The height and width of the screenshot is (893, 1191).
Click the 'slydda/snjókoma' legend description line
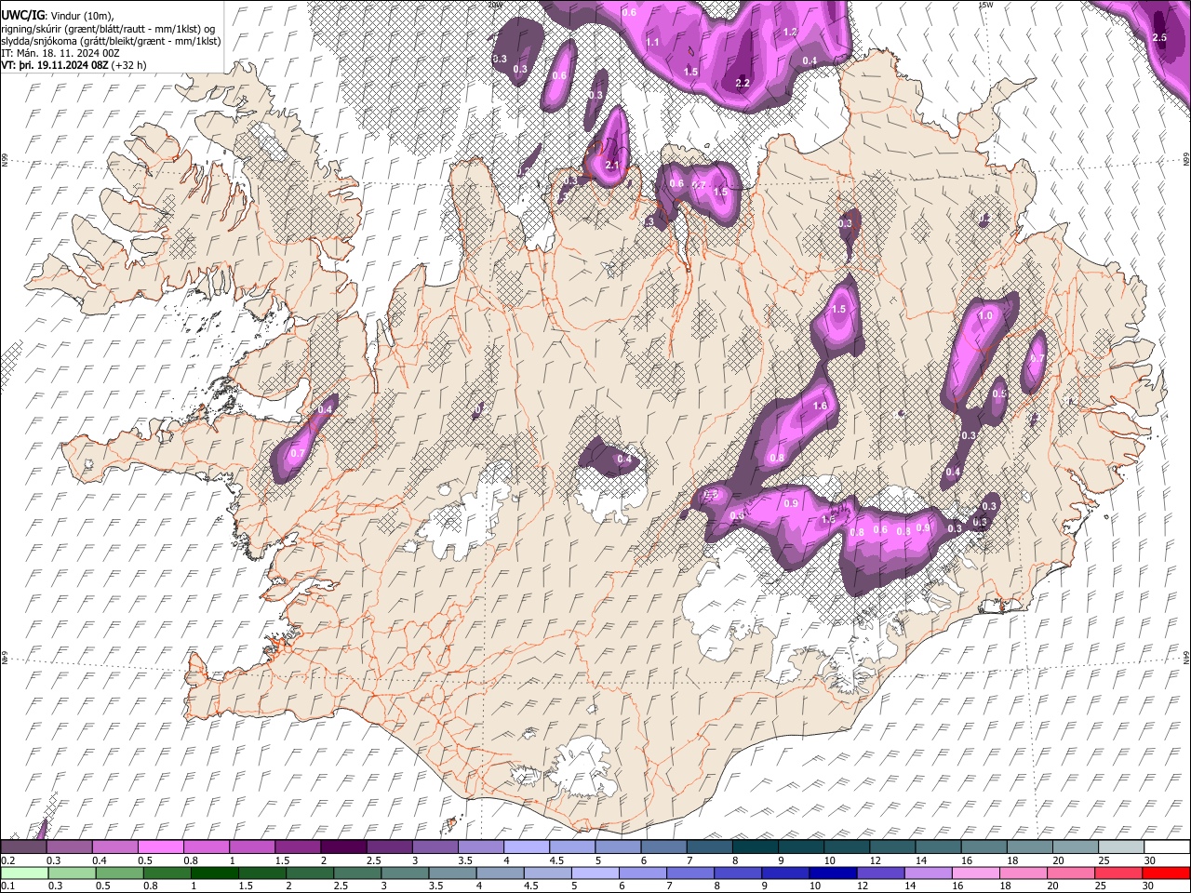(x=111, y=41)
